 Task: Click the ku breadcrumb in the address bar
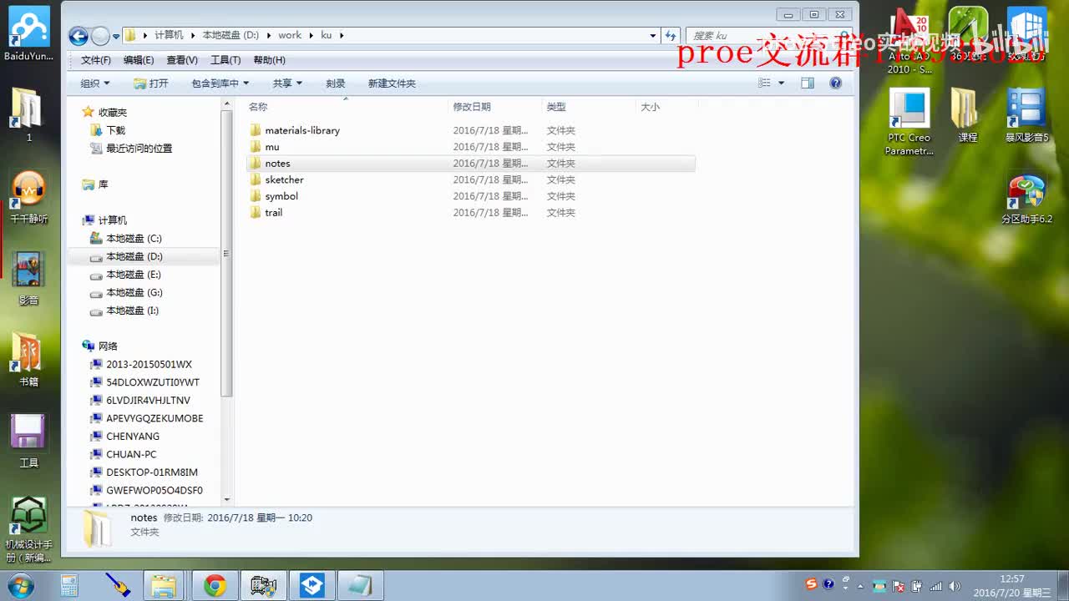point(326,36)
